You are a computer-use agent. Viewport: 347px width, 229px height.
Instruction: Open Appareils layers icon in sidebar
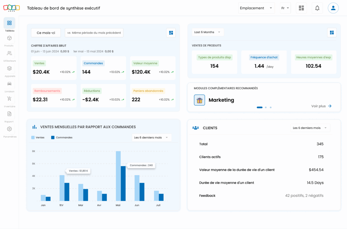click(x=9, y=68)
